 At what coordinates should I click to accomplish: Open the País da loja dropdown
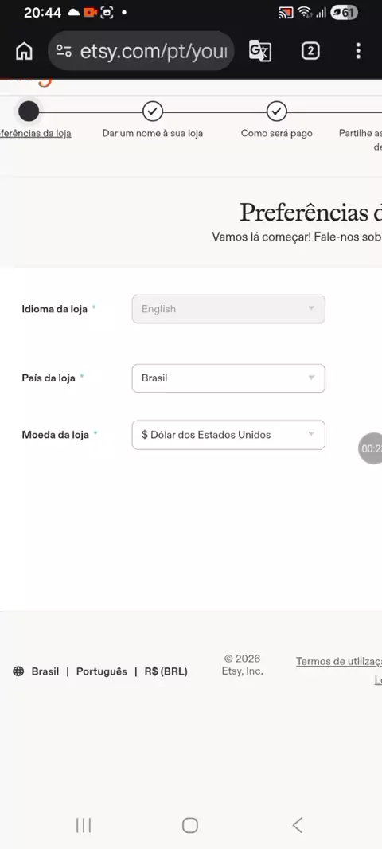(x=228, y=378)
